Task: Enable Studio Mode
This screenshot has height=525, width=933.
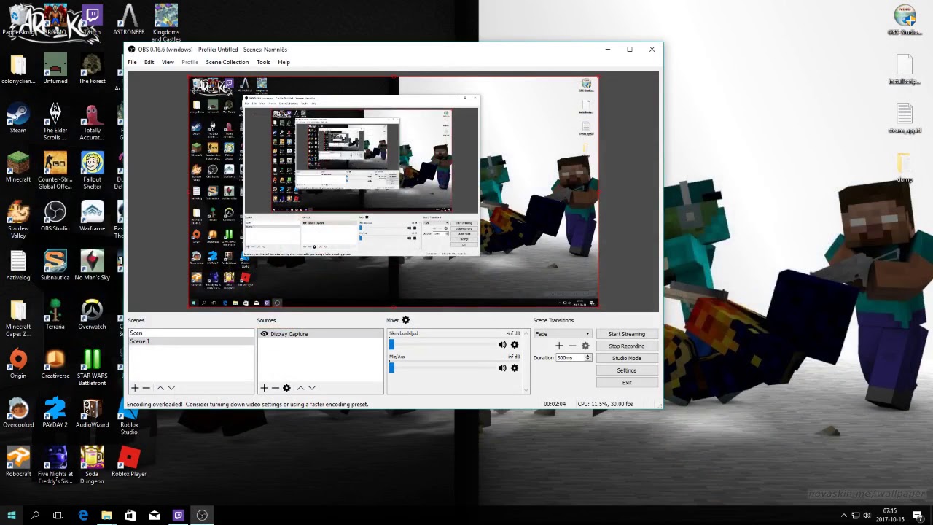Action: pos(627,358)
